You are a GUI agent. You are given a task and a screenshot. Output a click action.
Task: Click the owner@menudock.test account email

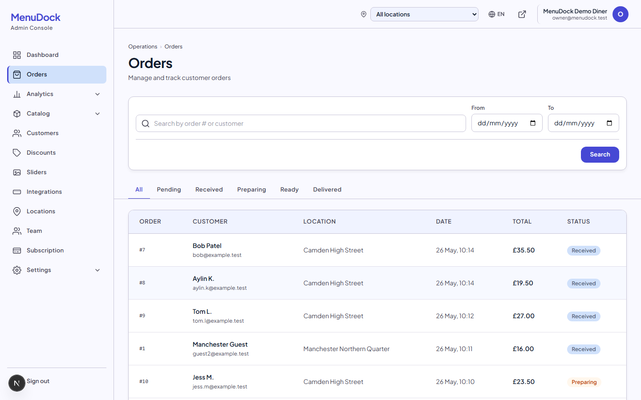580,18
